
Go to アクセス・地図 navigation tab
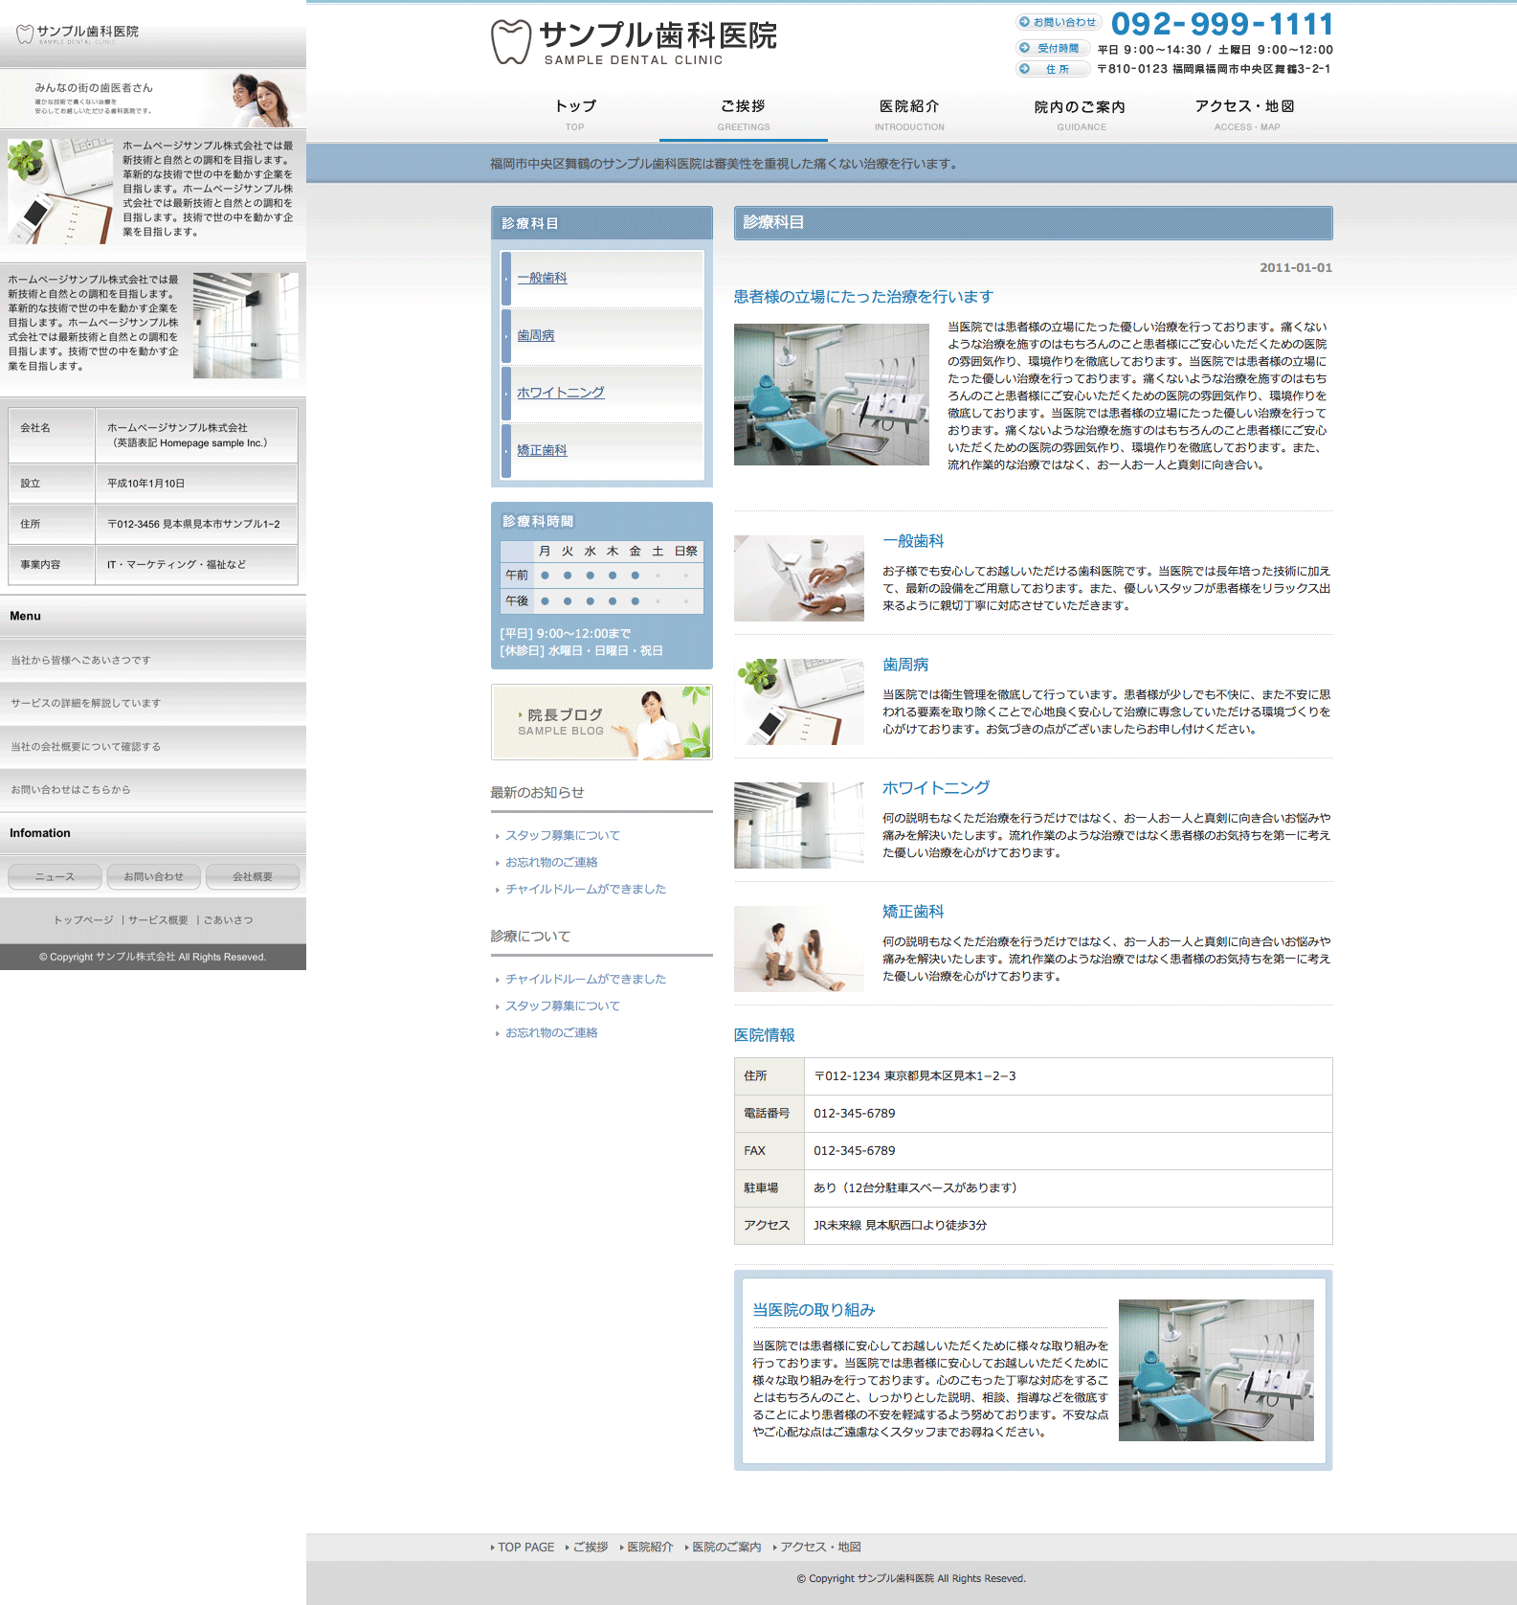coord(1246,113)
